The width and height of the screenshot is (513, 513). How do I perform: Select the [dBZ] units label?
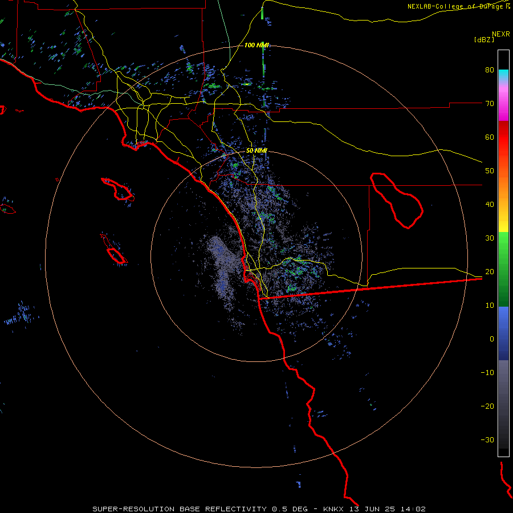(484, 40)
